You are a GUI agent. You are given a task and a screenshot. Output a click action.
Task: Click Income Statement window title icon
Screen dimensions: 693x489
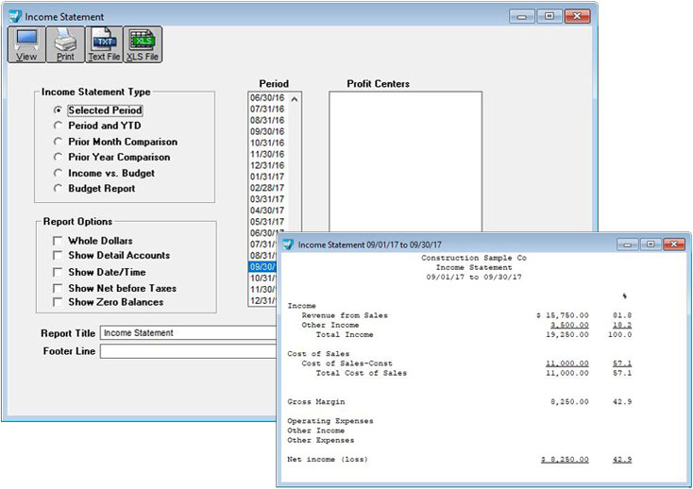(13, 16)
